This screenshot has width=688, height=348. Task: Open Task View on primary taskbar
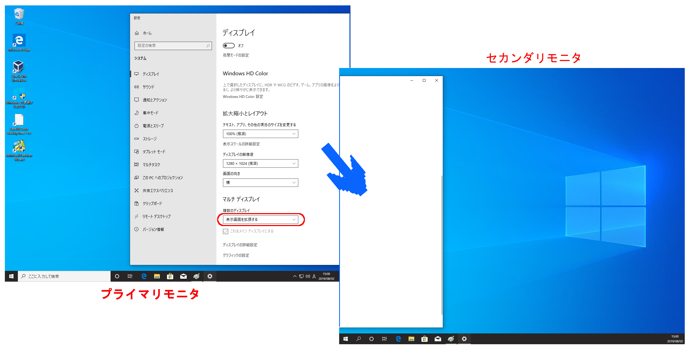click(x=130, y=276)
